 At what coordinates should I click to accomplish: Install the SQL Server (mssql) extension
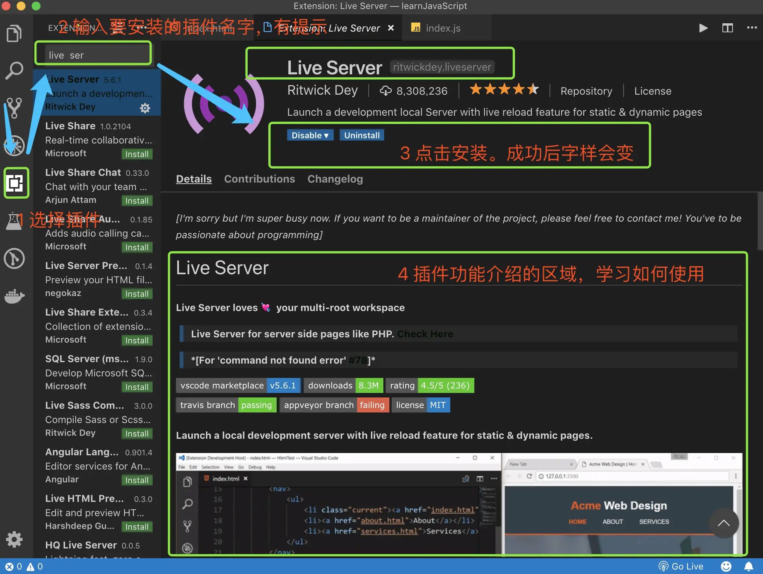pyautogui.click(x=137, y=387)
